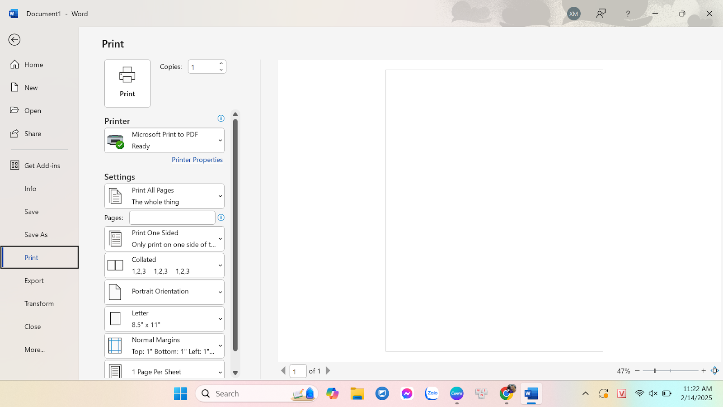
Task: Open the feedback icon in title bar
Action: tap(601, 14)
